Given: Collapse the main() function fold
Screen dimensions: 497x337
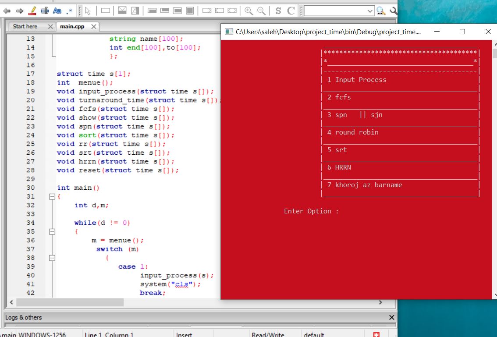Looking at the screenshot, I should click(x=52, y=197).
